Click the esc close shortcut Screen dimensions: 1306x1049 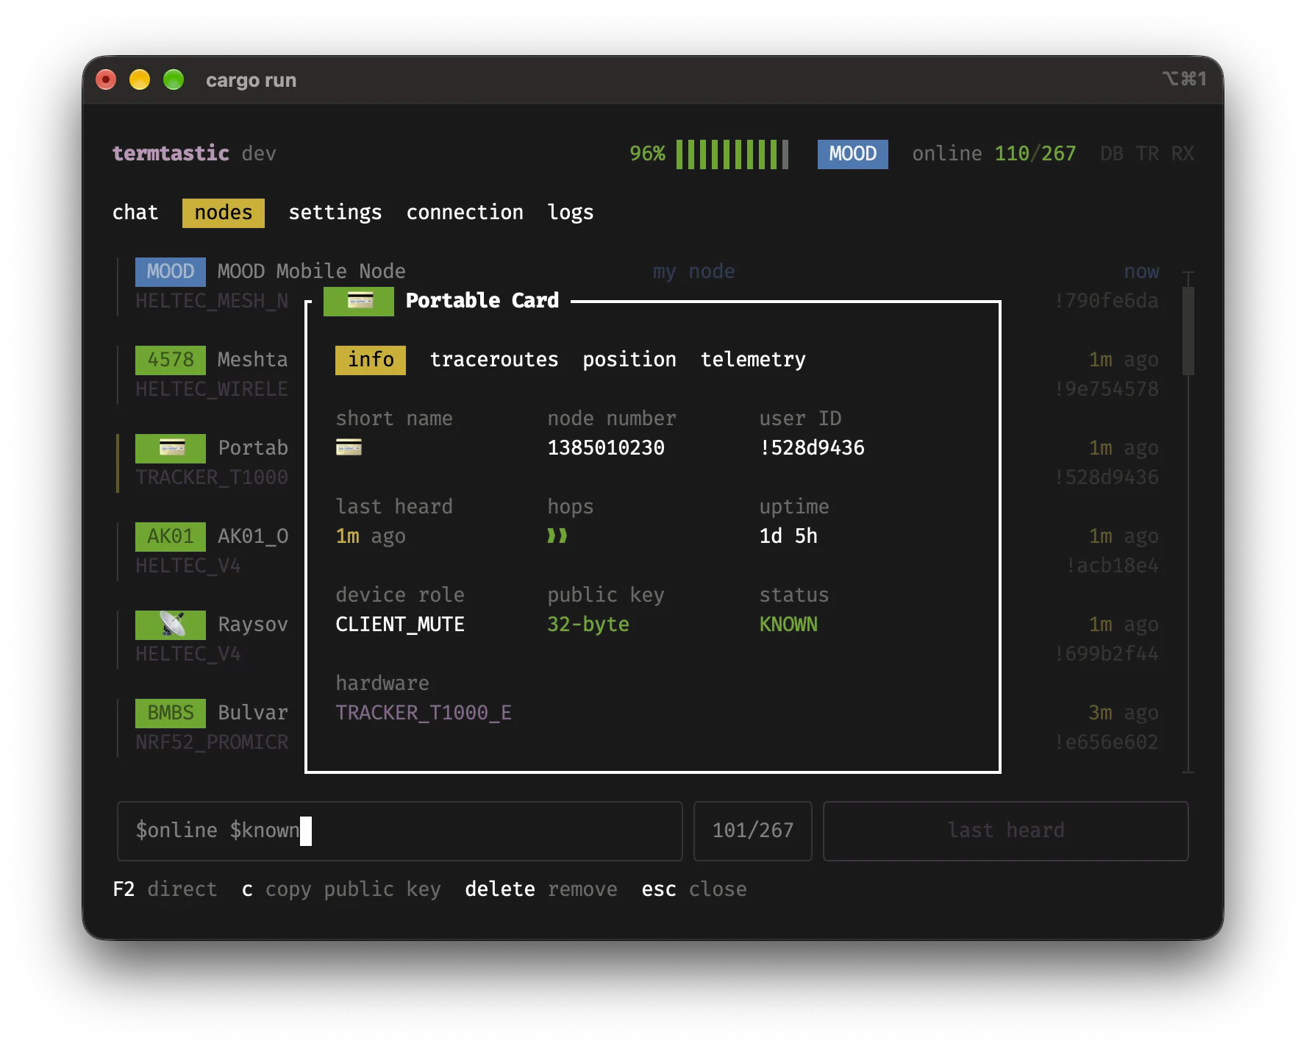(694, 889)
